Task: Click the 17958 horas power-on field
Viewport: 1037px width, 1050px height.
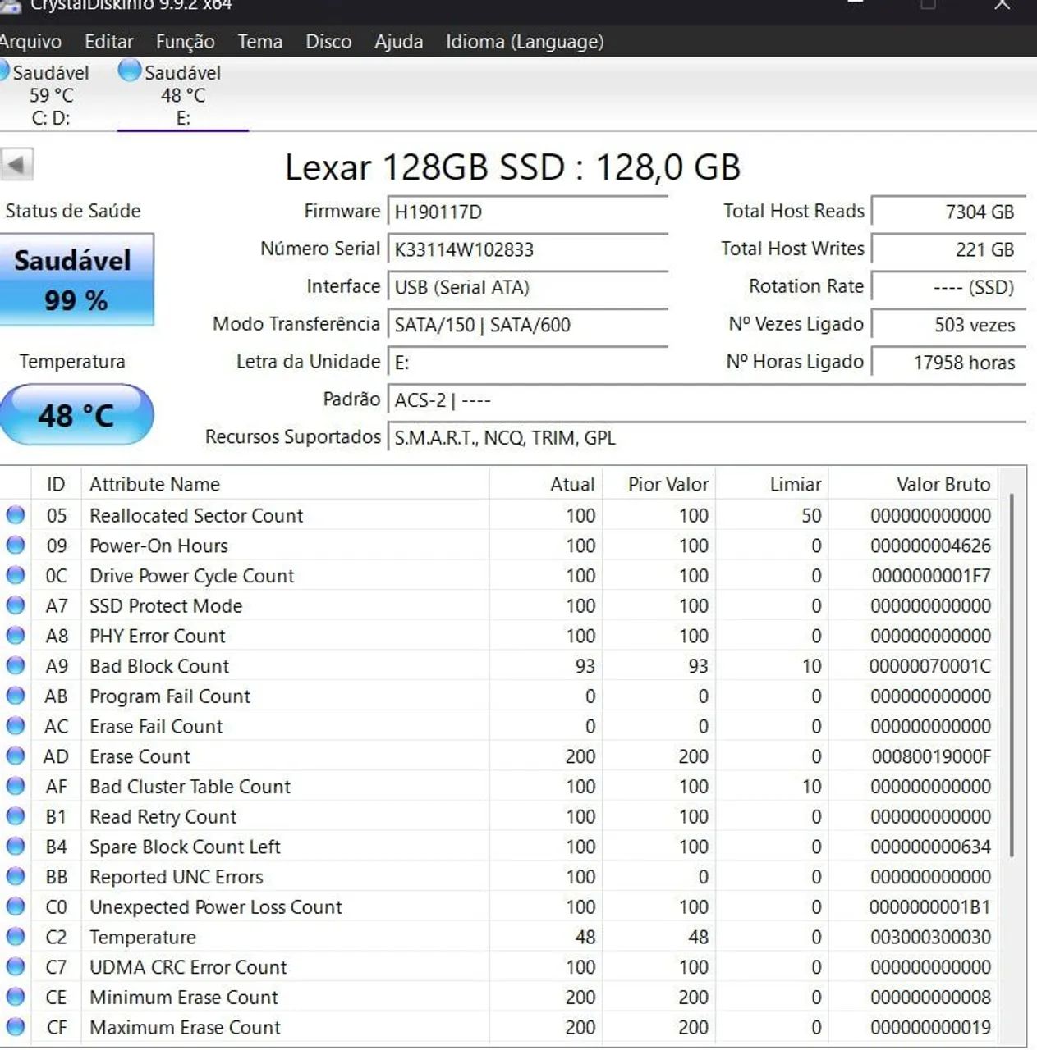Action: pos(948,363)
